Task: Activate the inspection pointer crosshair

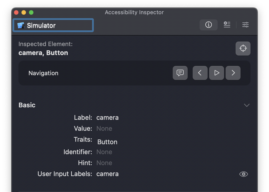Action: tap(243, 49)
